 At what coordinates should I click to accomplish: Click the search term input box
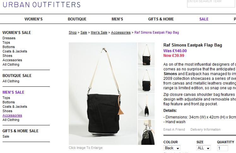[211, 3]
